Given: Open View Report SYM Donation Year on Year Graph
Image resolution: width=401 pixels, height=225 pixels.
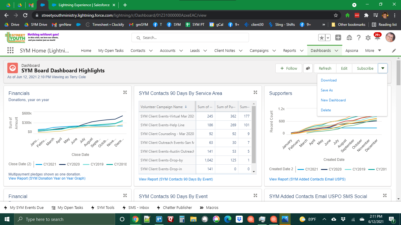Looking at the screenshot, I should point(47,178).
